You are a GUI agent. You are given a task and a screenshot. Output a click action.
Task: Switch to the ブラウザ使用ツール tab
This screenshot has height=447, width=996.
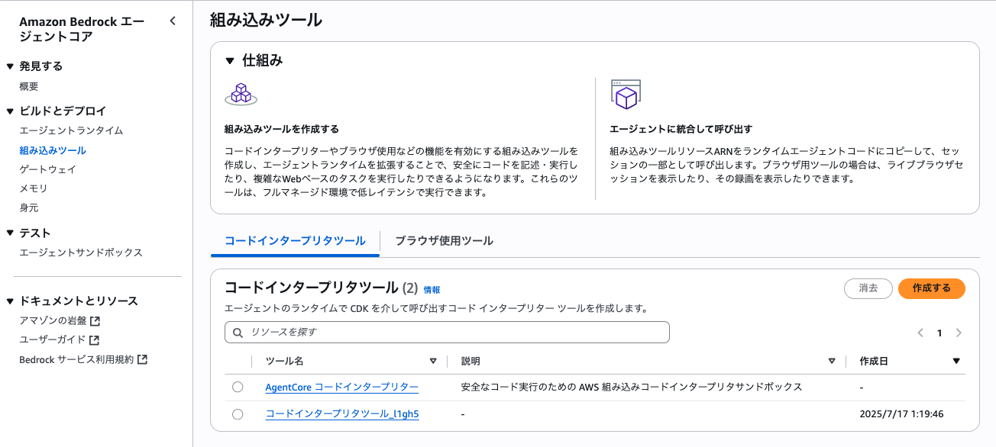[444, 241]
